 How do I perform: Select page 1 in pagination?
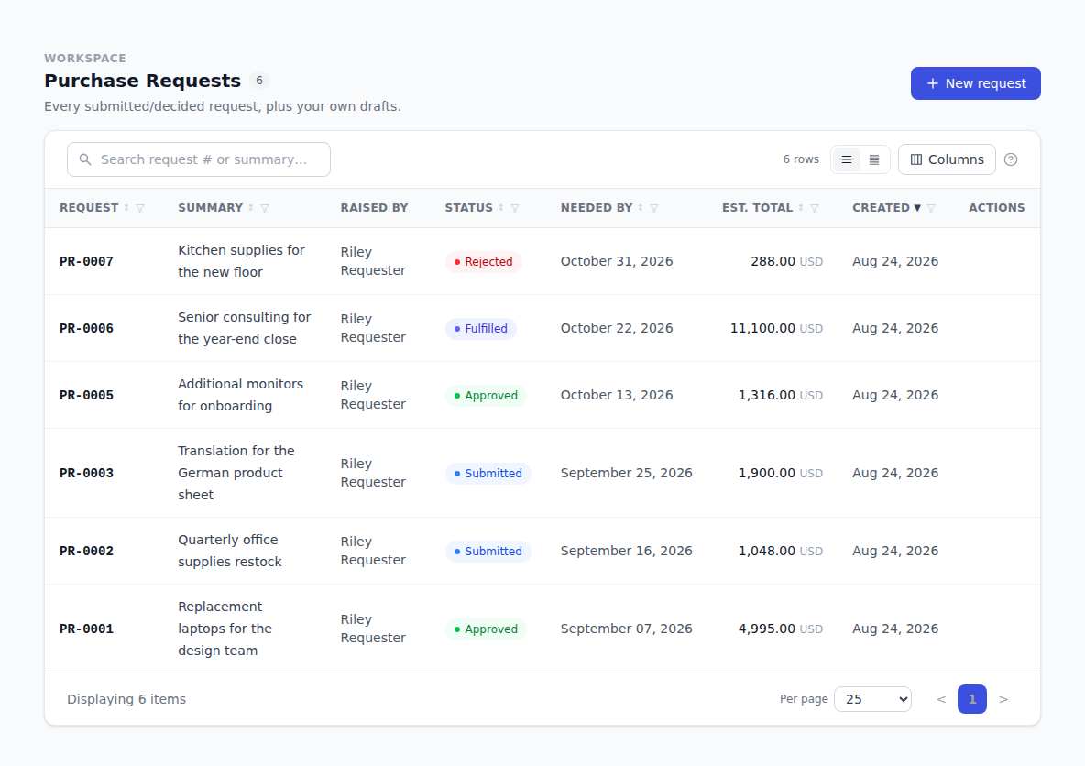[972, 700]
